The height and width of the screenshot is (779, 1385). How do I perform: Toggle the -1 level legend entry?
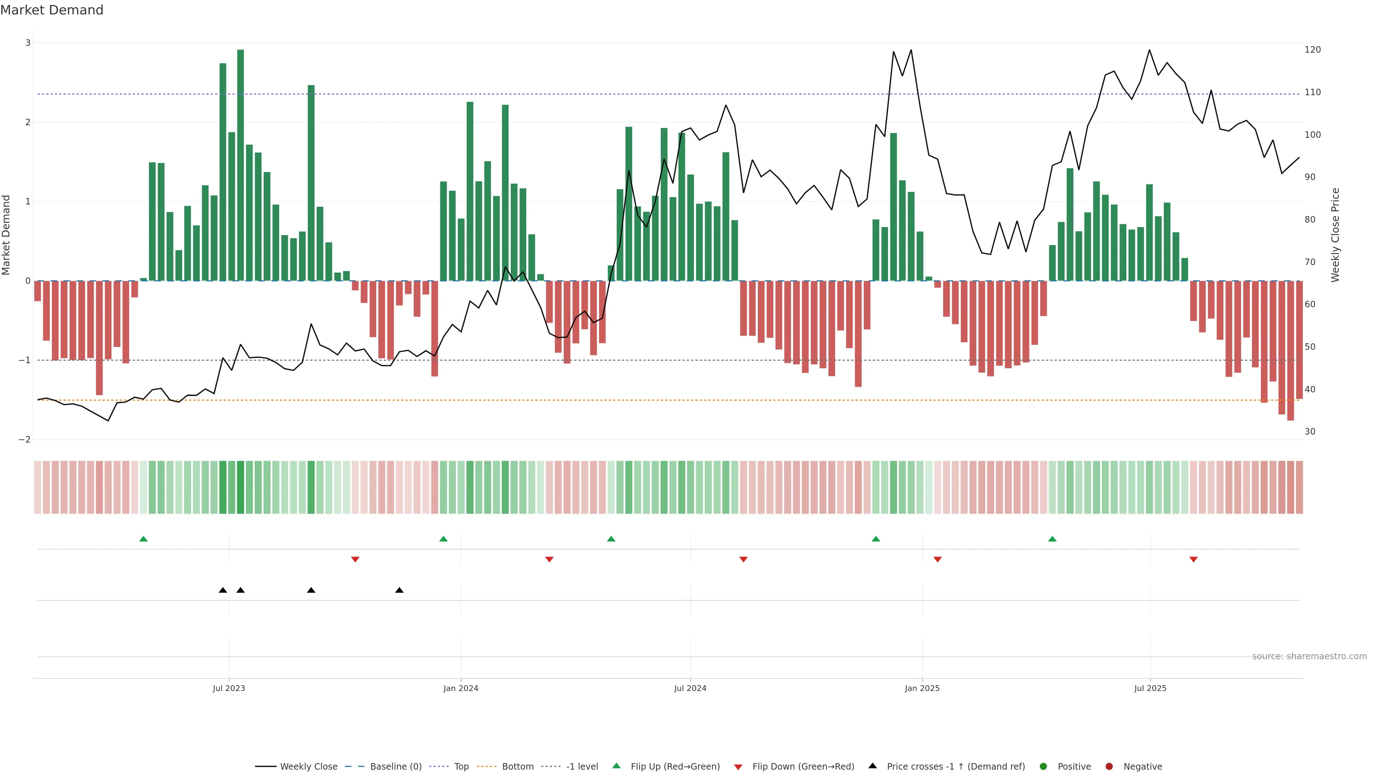[x=582, y=767]
